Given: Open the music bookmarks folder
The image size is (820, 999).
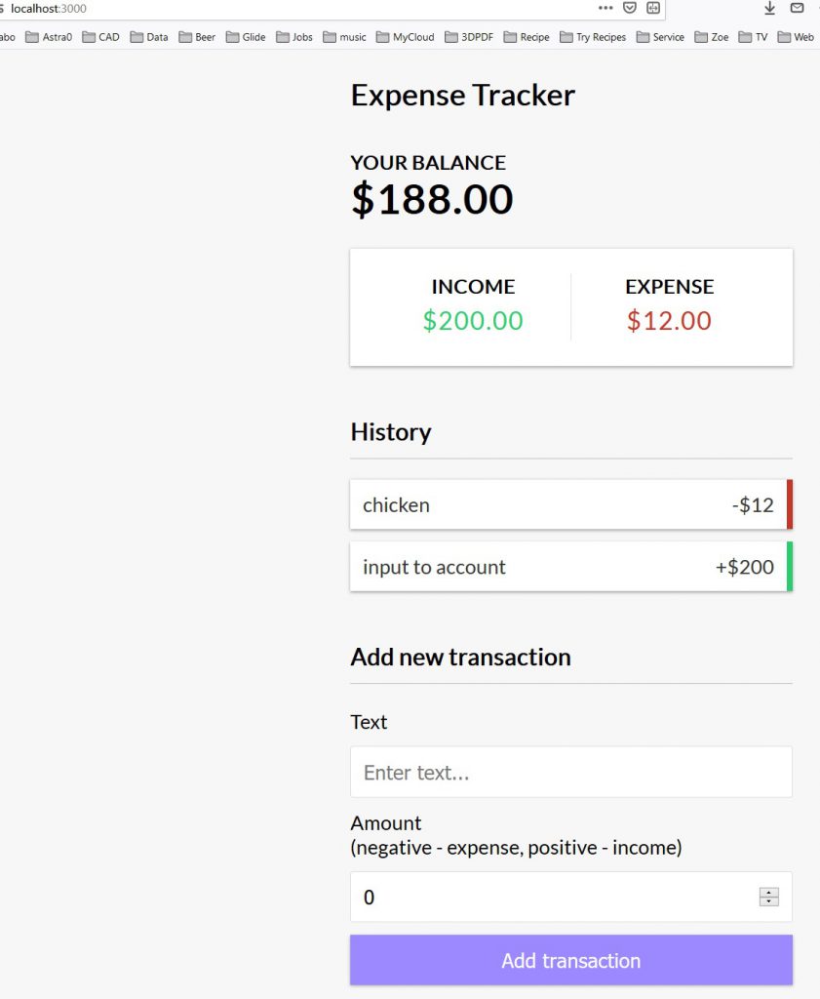Looking at the screenshot, I should pos(344,37).
